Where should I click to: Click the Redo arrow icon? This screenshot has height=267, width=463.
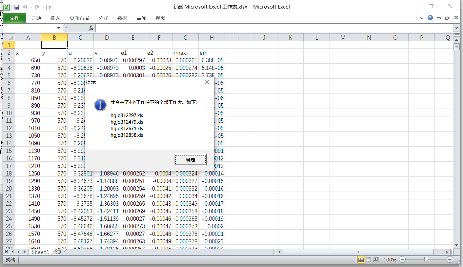coord(37,7)
